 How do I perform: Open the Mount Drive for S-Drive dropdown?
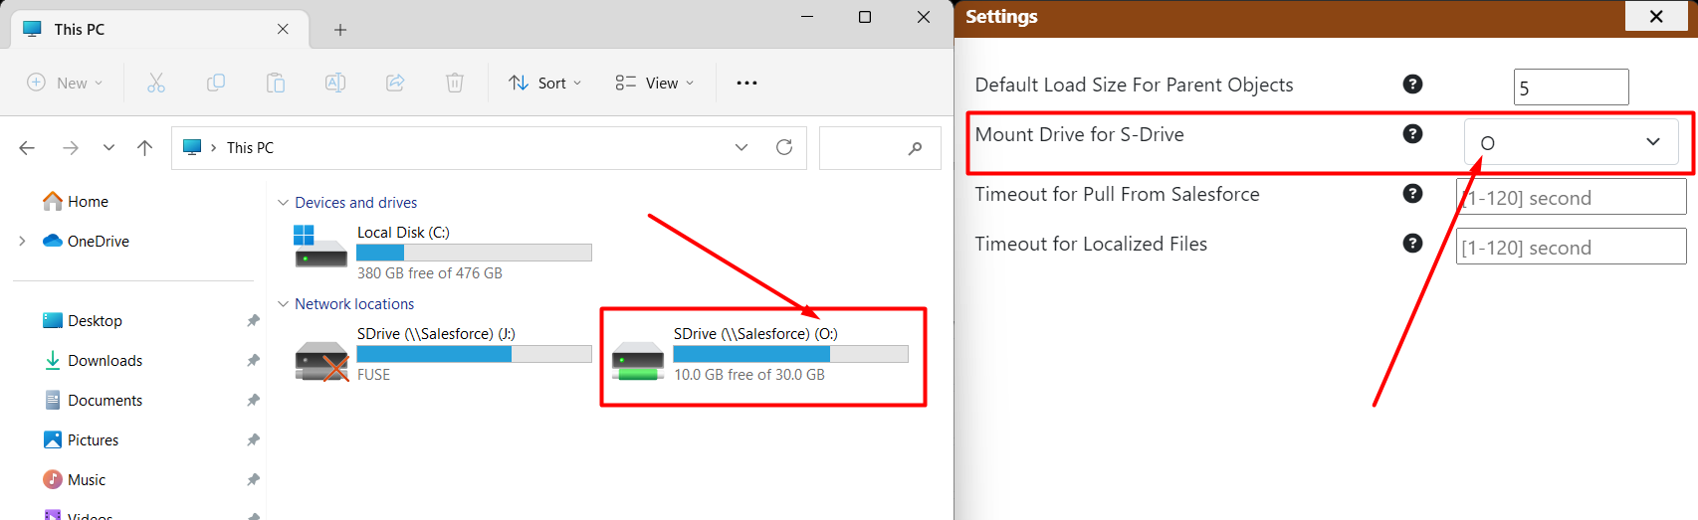coord(1571,142)
